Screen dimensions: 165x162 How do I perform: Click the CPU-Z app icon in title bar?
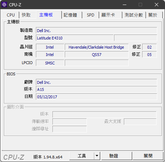click(4, 5)
